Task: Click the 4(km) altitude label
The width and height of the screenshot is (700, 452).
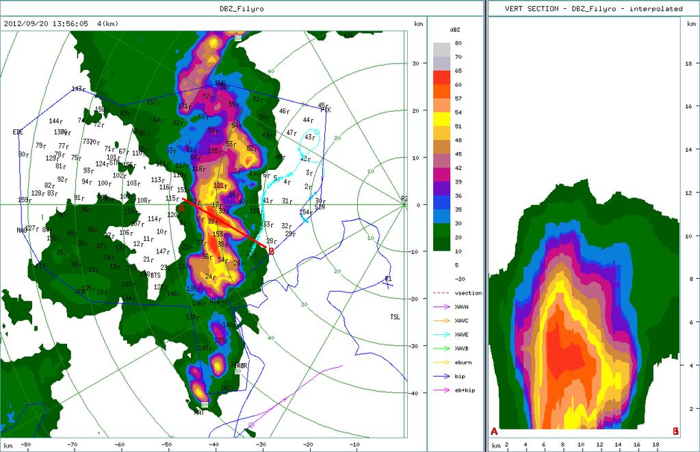Action: click(x=107, y=24)
